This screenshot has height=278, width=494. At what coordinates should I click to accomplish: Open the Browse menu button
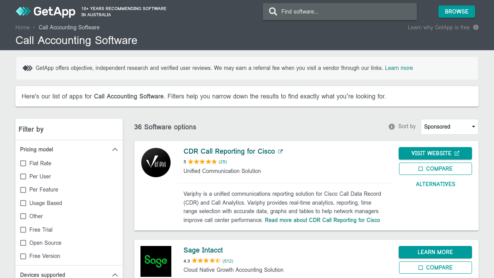pos(457,12)
